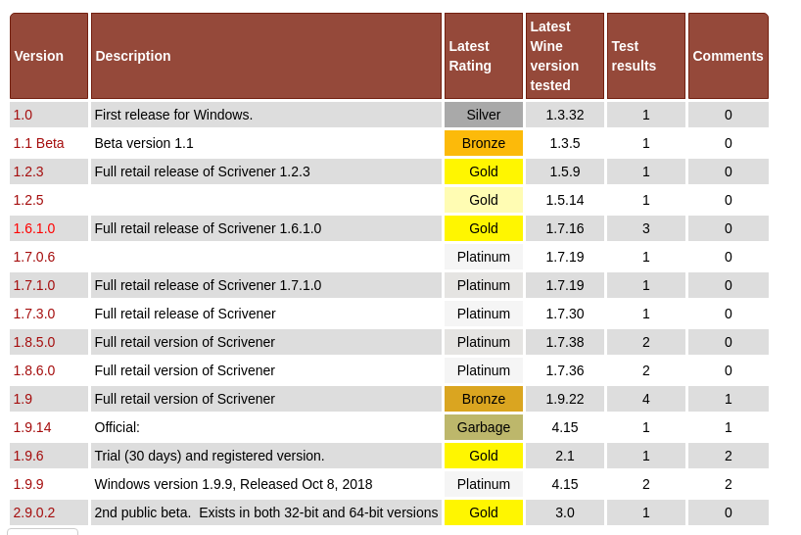Click Wine version 1.9.22 cell

565,399
